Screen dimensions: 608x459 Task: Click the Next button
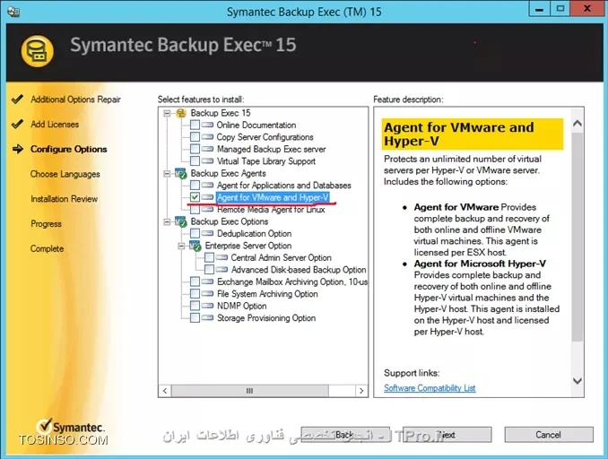[x=447, y=435]
